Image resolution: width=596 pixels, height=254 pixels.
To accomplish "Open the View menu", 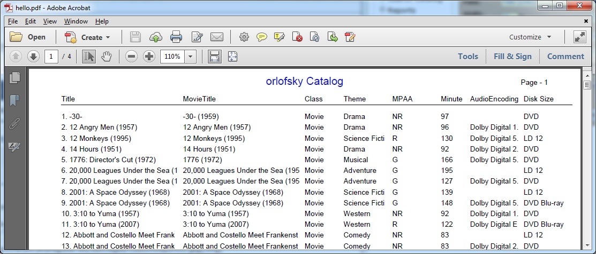I will pos(50,21).
